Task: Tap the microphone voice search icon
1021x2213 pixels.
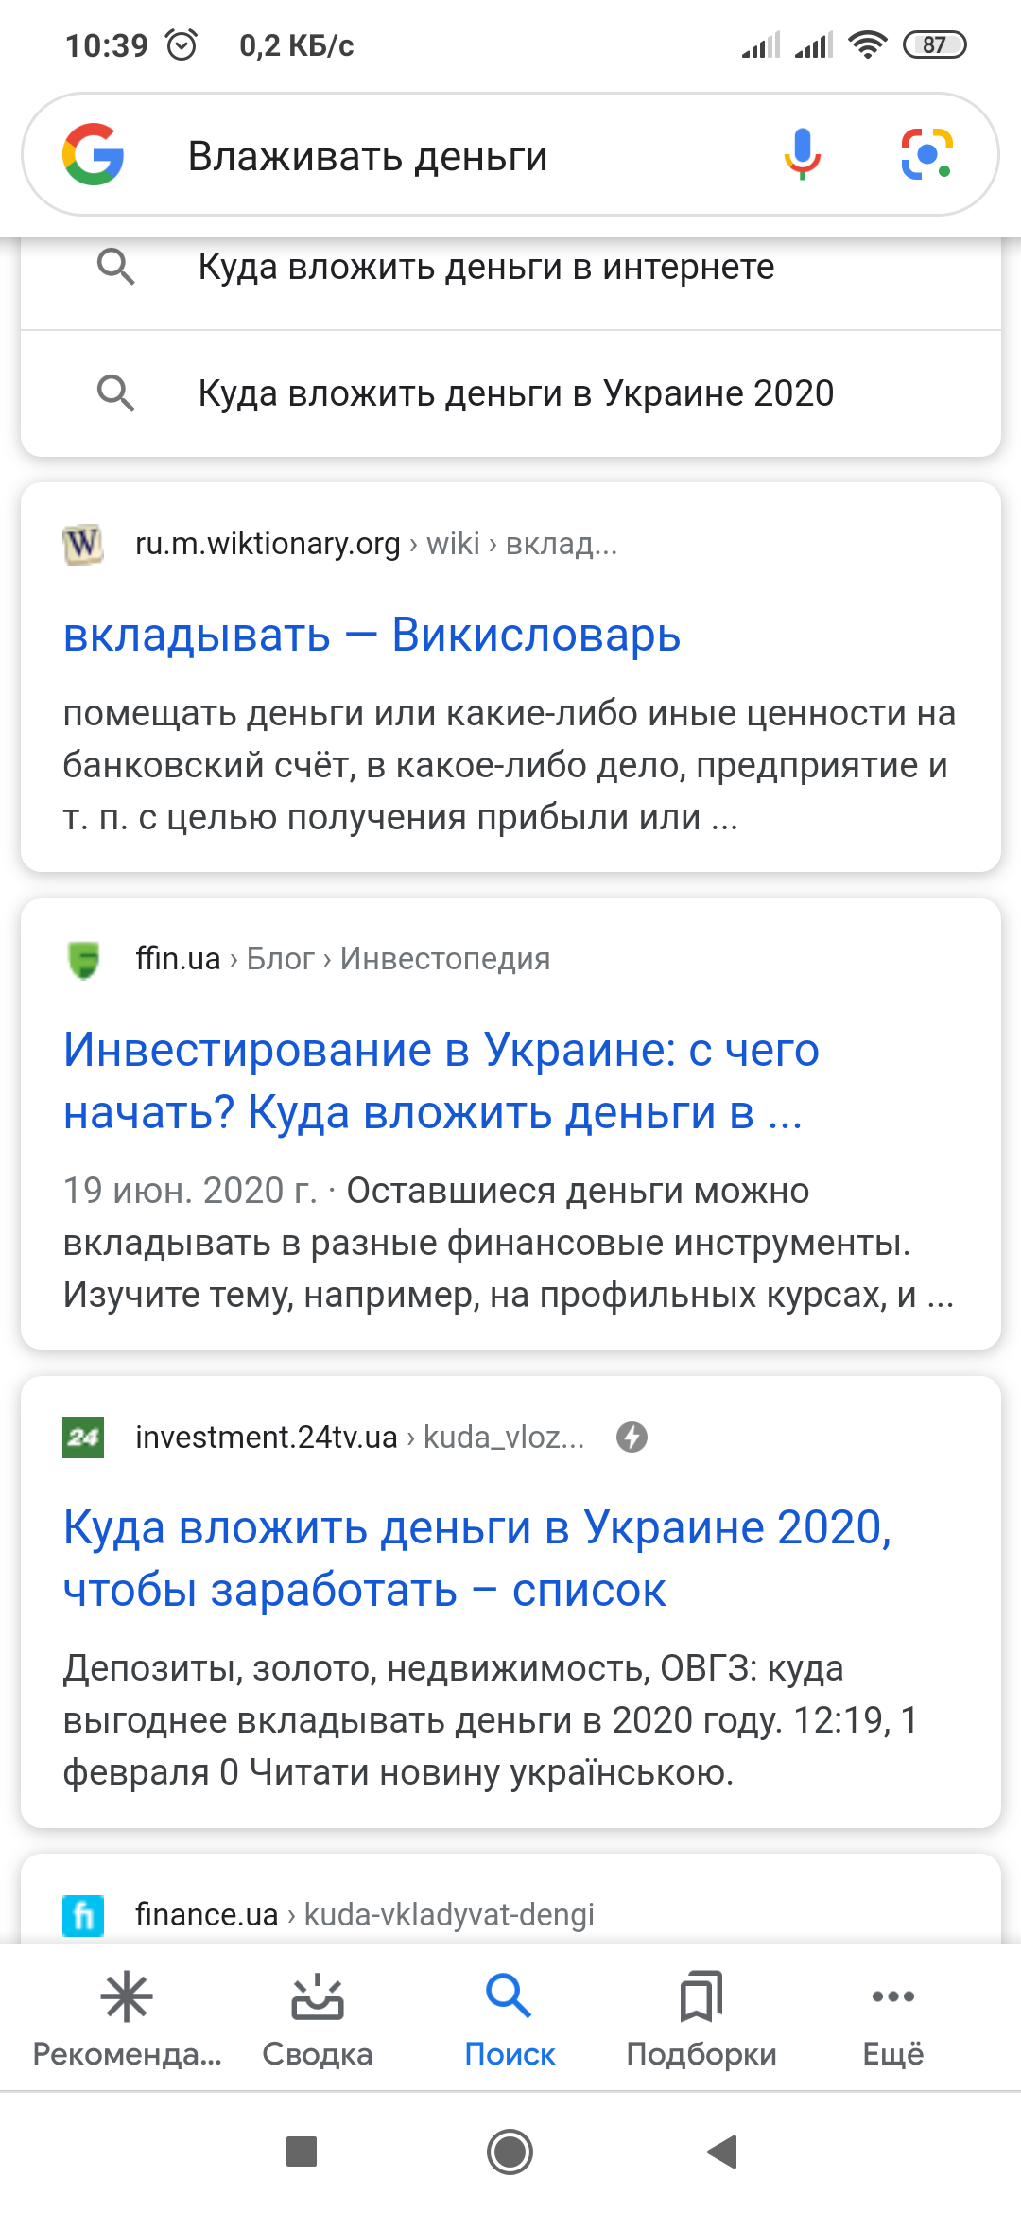Action: tap(802, 154)
